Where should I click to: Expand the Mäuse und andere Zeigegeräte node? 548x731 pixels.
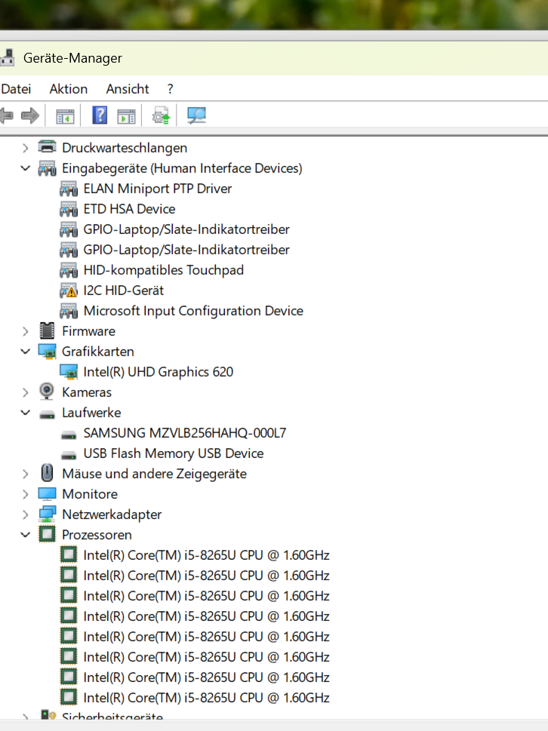[x=25, y=474]
